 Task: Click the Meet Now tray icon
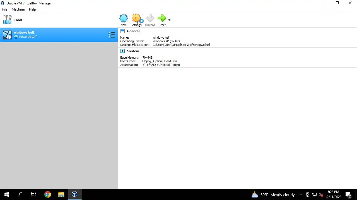[308, 195]
